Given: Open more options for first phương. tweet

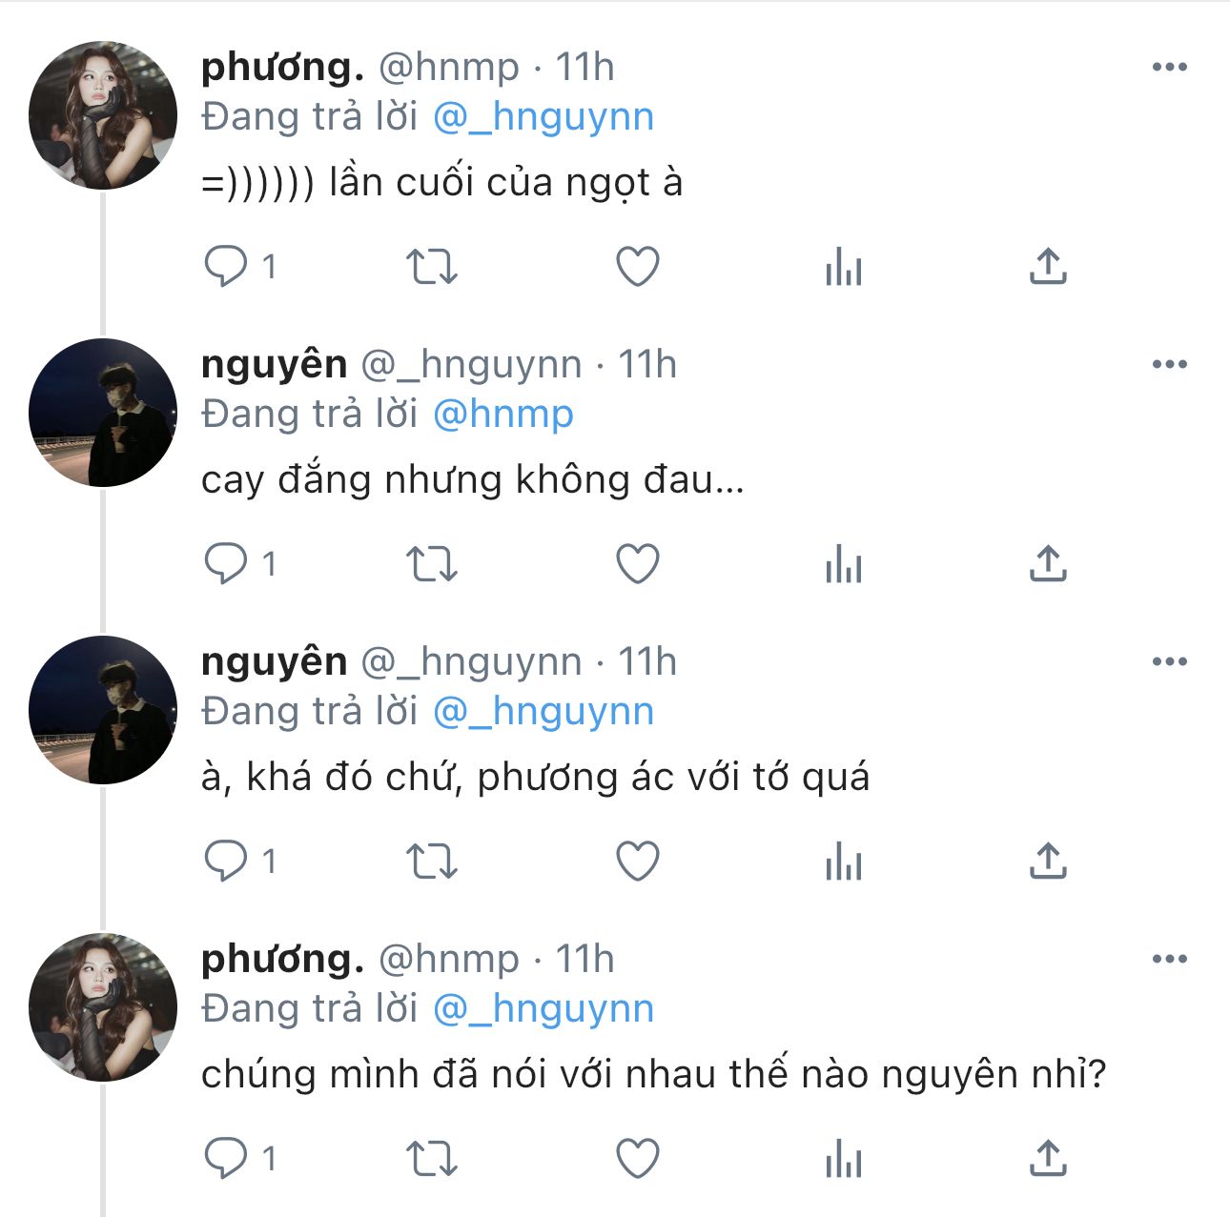Looking at the screenshot, I should point(1169,67).
